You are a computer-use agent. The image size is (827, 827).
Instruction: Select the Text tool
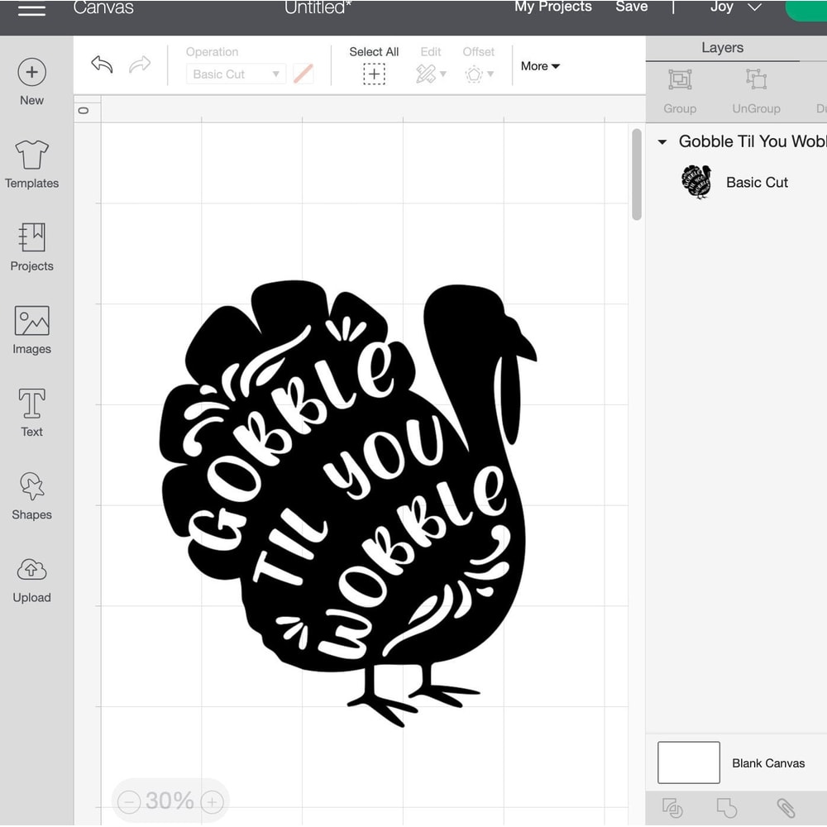pos(31,411)
